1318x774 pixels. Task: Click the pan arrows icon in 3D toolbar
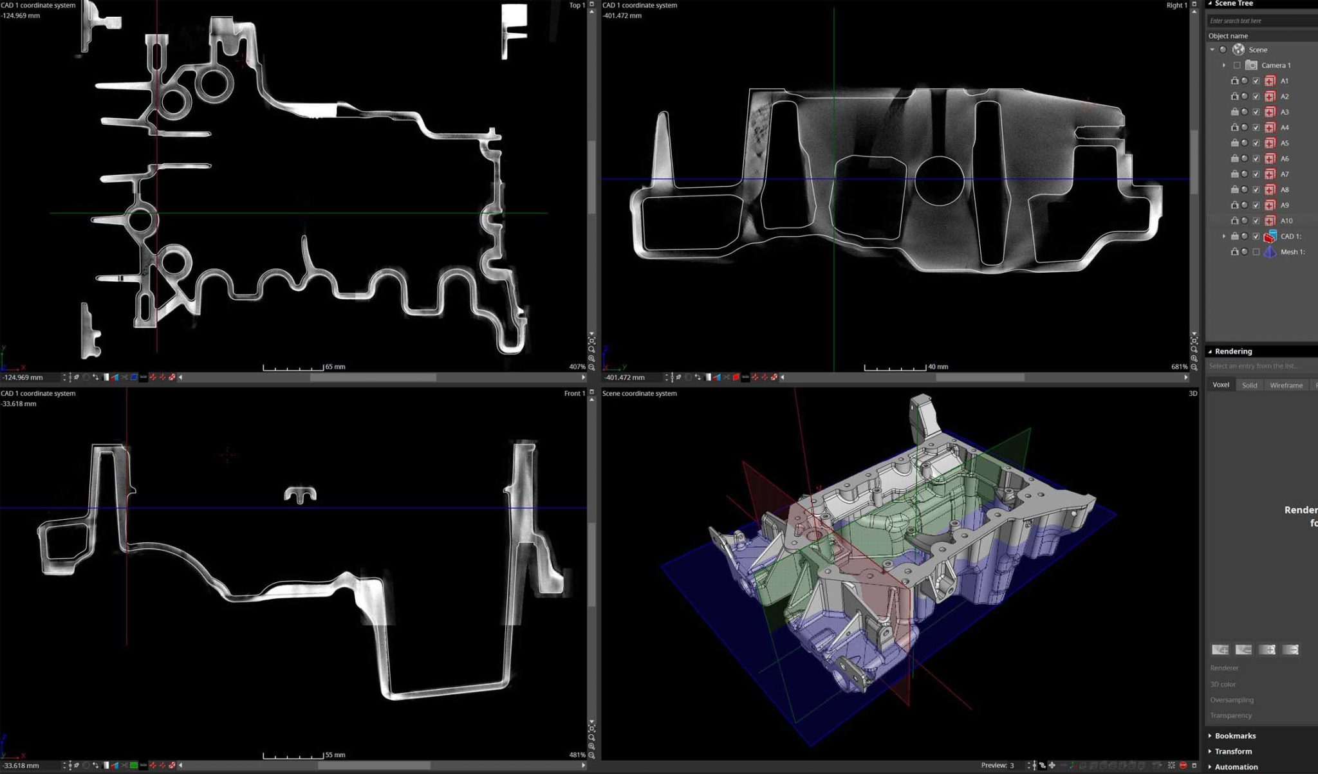point(1052,766)
